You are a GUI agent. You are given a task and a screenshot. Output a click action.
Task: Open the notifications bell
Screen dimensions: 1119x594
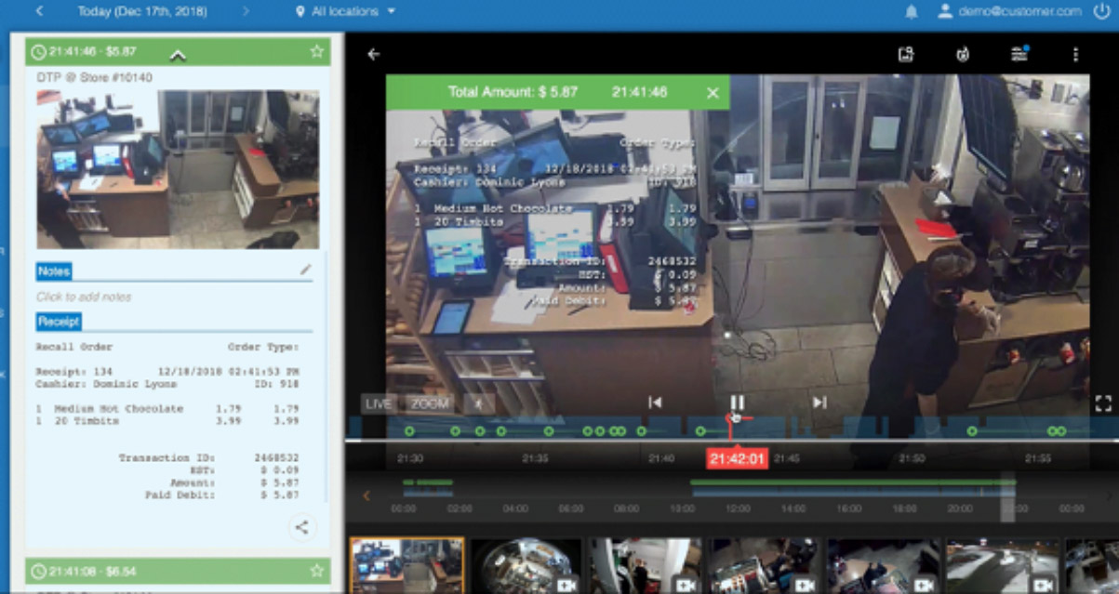[x=913, y=11]
